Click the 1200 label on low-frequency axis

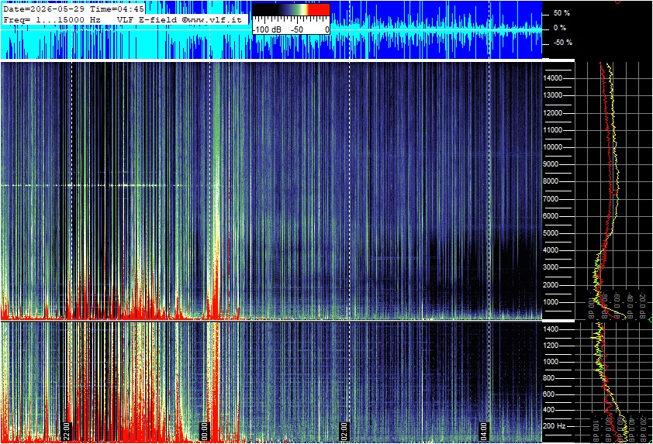click(x=550, y=346)
